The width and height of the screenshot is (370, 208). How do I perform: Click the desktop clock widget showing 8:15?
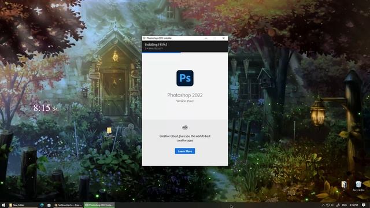[46, 108]
